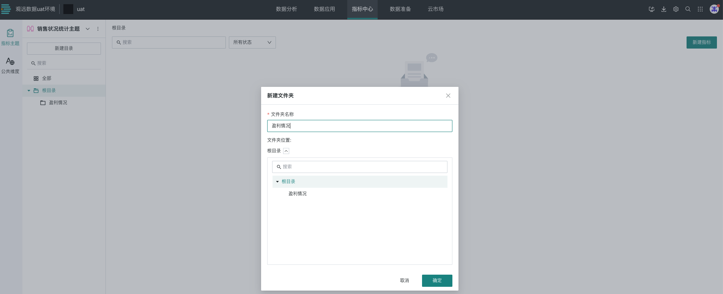Click the 全部 grid icon in the sidebar
This screenshot has width=723, height=294.
pyautogui.click(x=36, y=79)
